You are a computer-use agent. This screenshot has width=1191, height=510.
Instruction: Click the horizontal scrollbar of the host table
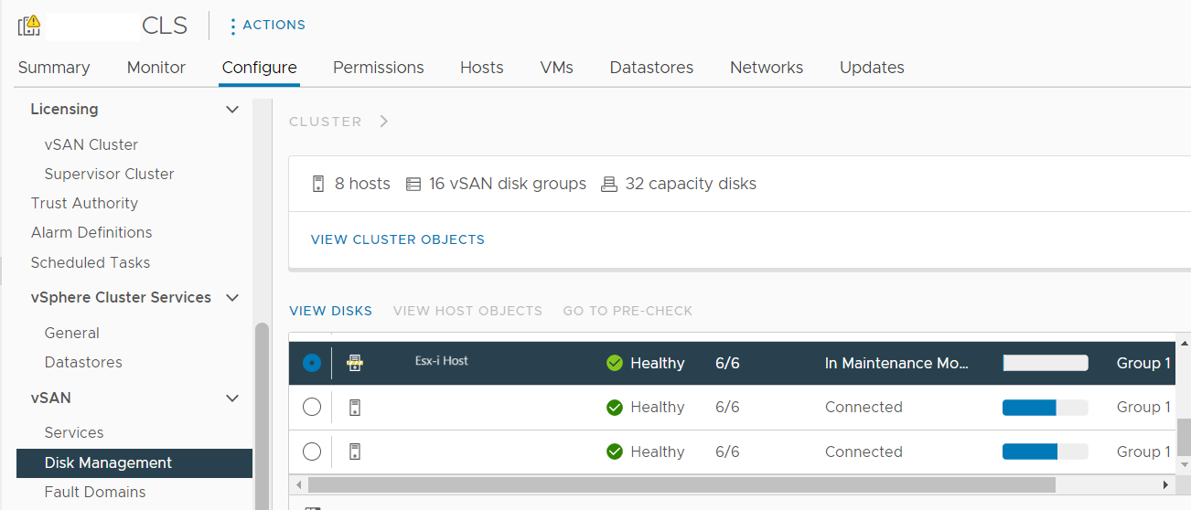(x=681, y=484)
